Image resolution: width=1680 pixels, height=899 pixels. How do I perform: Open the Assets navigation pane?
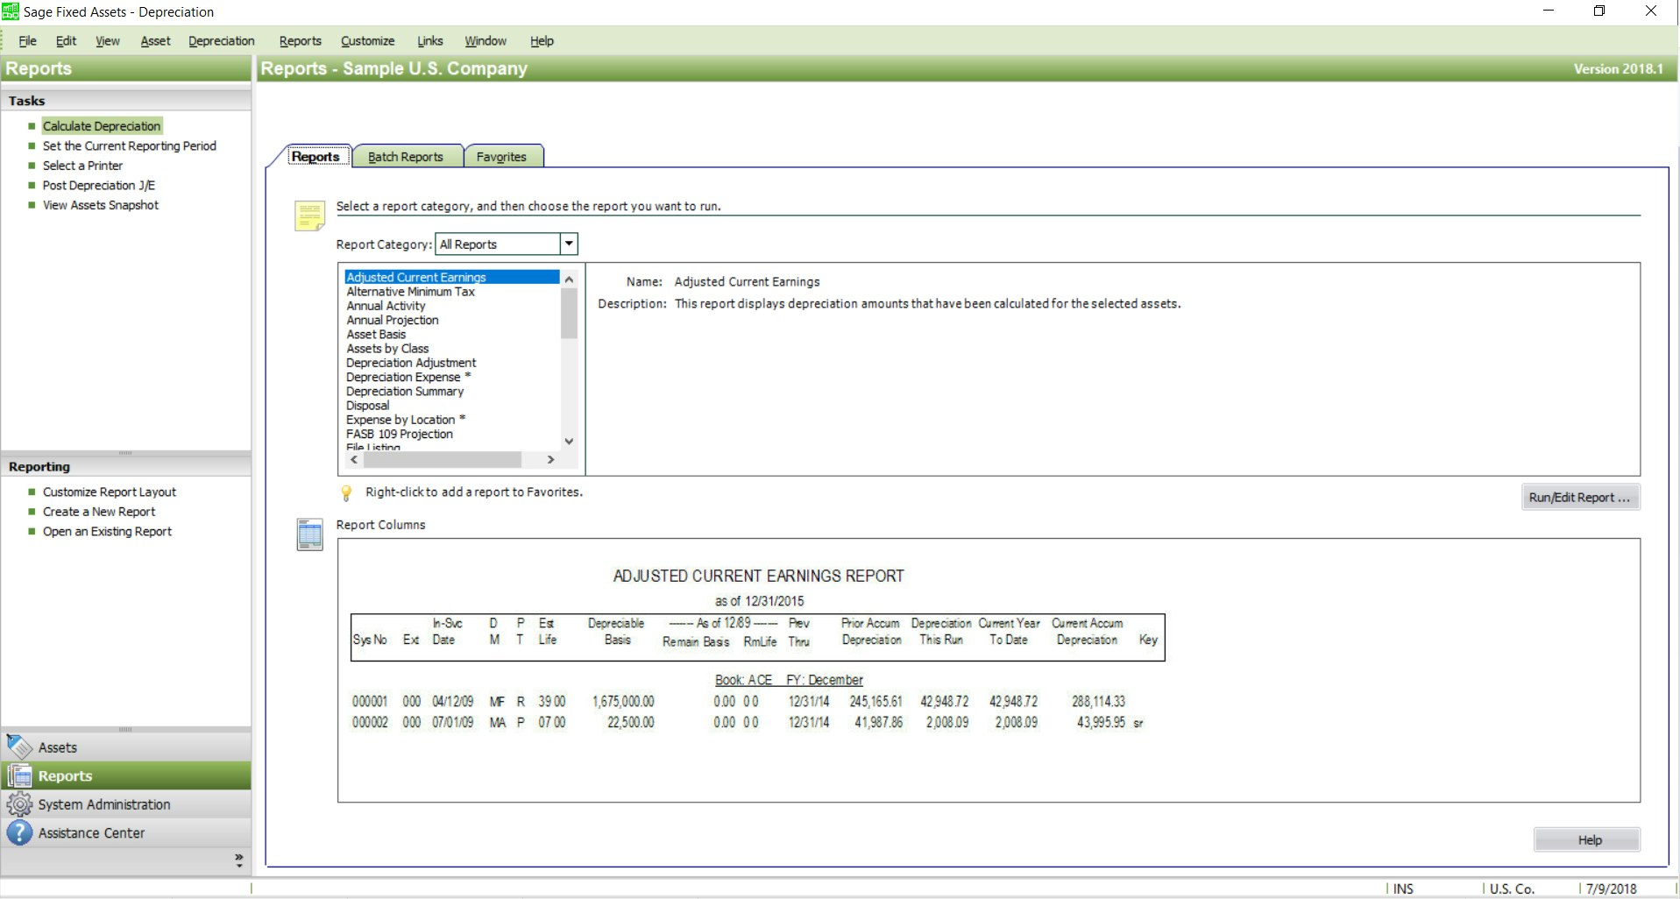click(x=58, y=747)
